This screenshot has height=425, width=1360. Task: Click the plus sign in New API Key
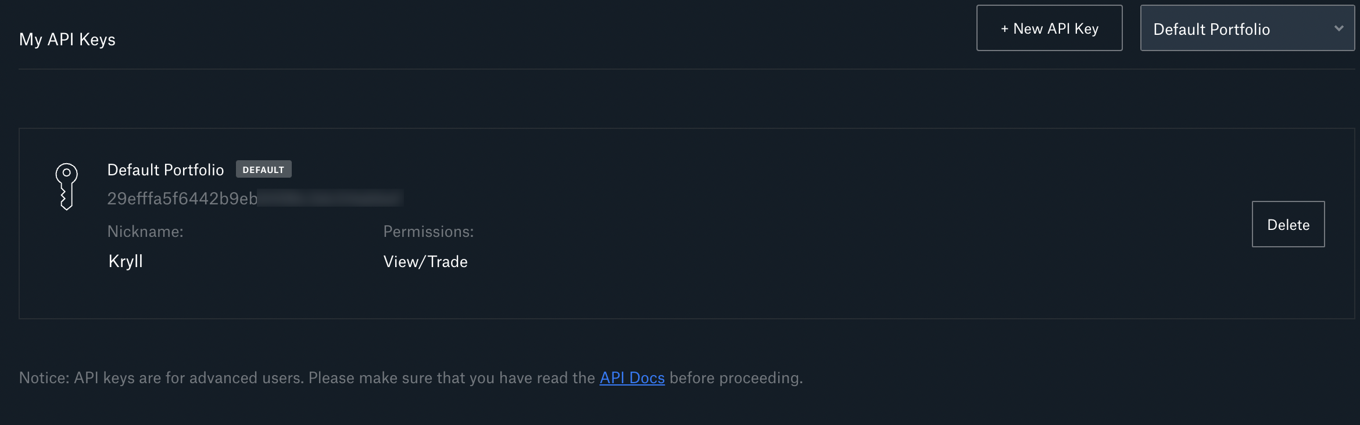1004,28
